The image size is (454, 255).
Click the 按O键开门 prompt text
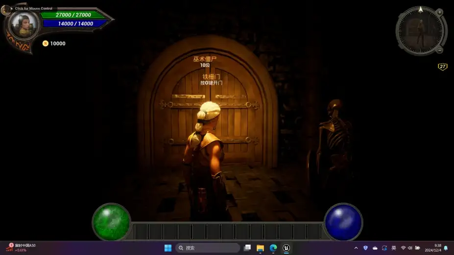tap(212, 83)
